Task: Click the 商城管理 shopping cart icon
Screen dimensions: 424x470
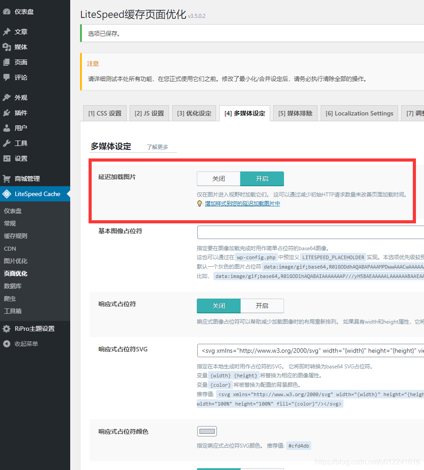Action: pyautogui.click(x=7, y=179)
